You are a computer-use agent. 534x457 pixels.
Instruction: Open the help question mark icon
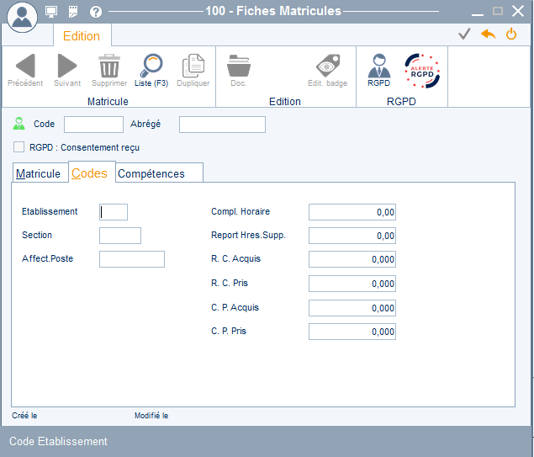pyautogui.click(x=96, y=12)
